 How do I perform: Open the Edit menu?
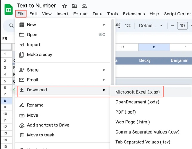33,14
